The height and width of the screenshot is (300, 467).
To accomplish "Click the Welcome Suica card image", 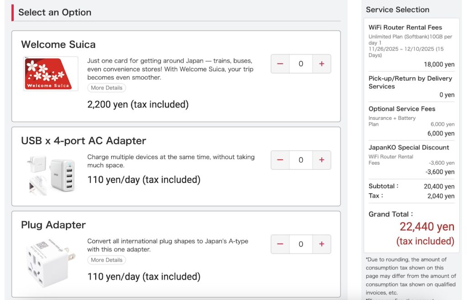I will [x=51, y=74].
